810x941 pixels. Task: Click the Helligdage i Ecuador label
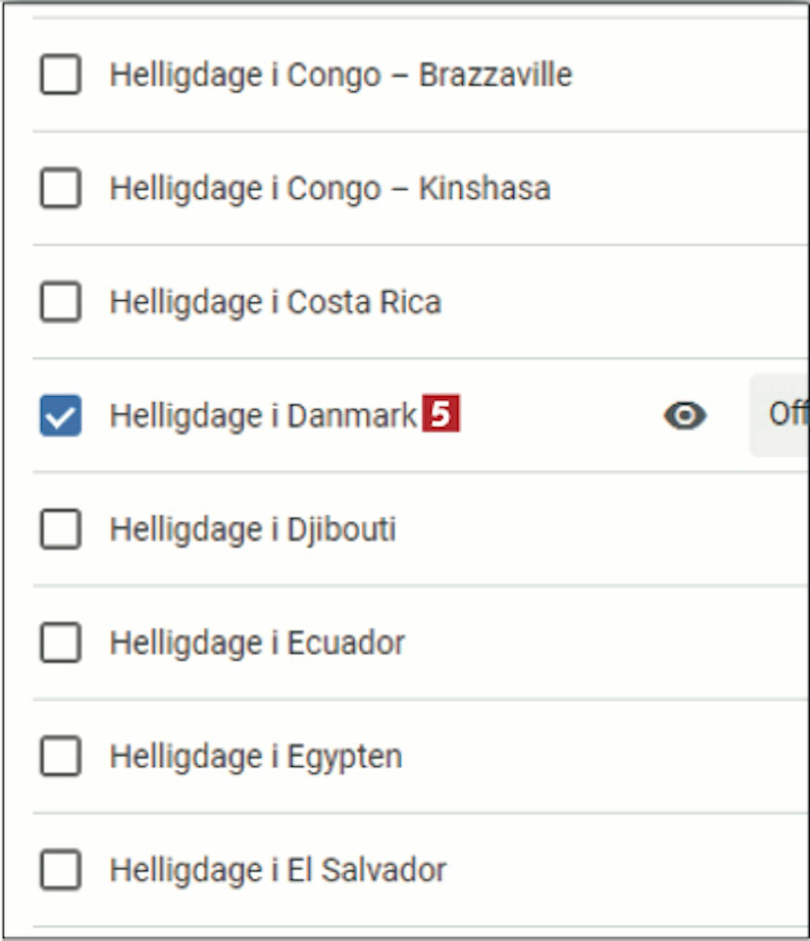257,642
